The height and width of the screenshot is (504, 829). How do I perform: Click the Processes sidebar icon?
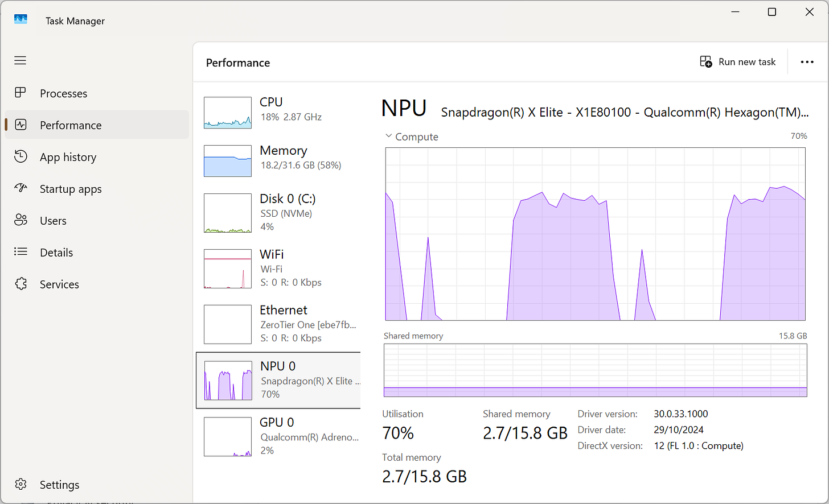(20, 93)
